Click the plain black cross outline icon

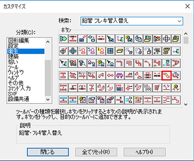point(167,39)
